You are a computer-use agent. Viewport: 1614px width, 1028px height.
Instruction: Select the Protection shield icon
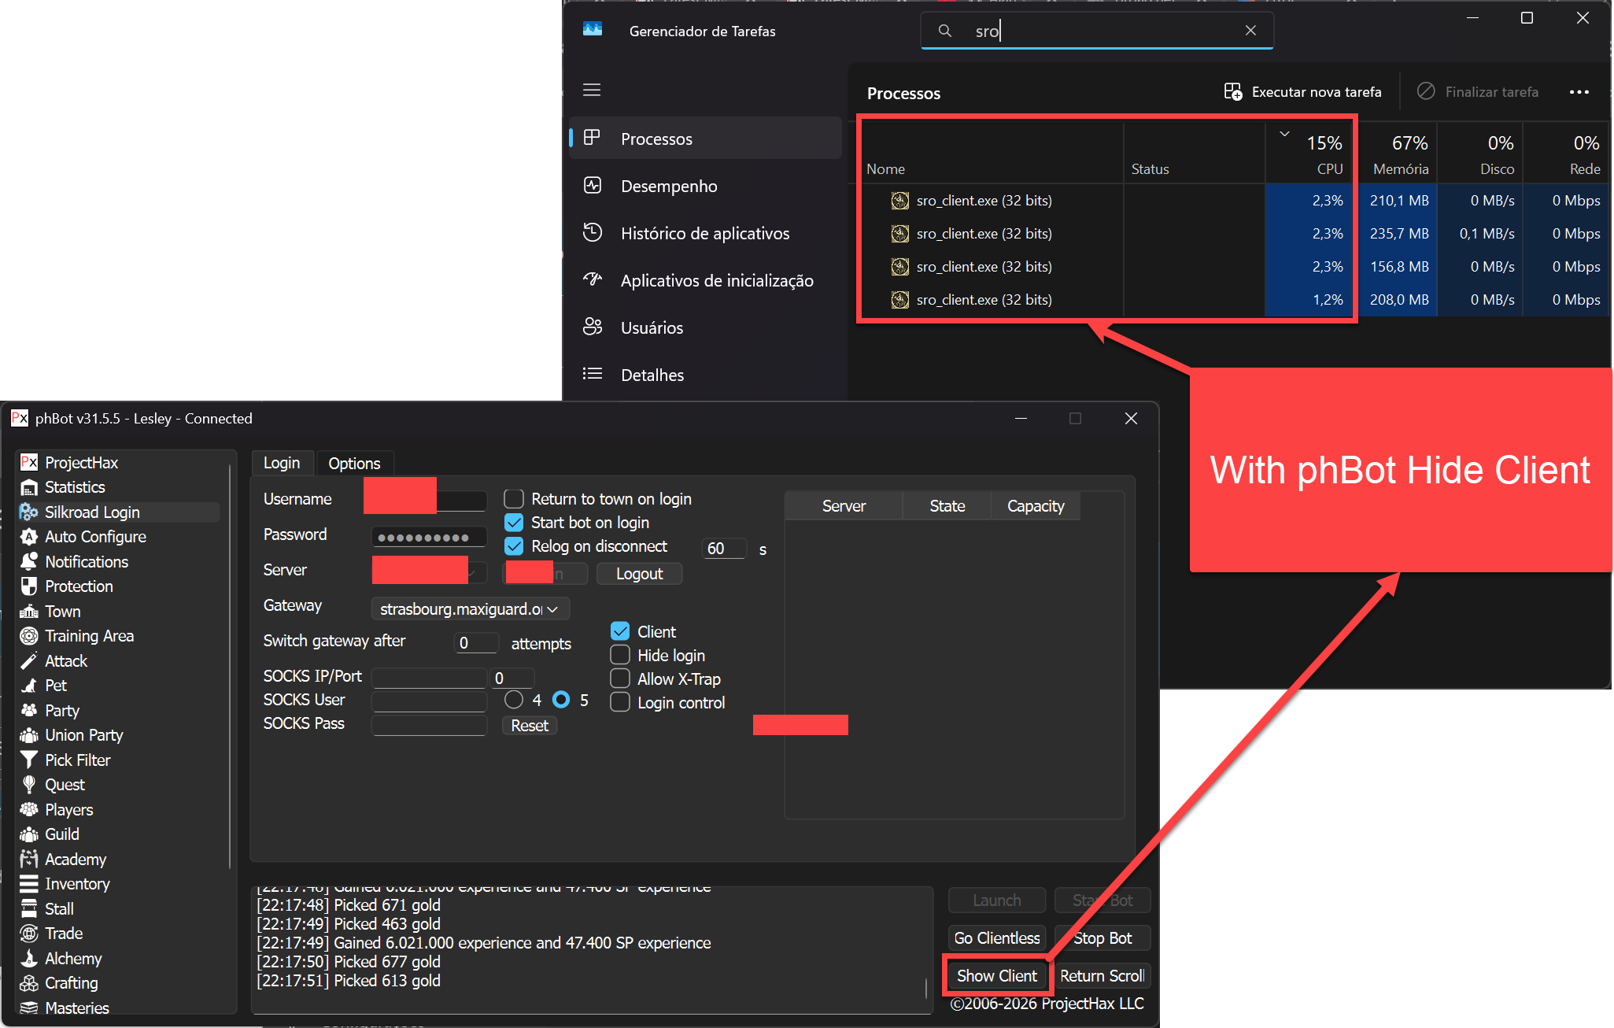[29, 586]
